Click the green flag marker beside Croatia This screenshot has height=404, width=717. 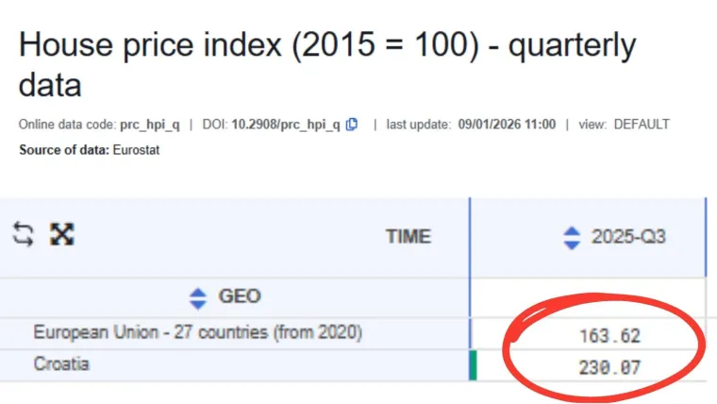coord(474,365)
